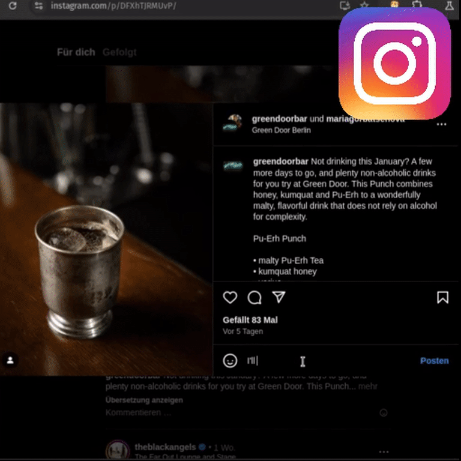Click Kommentieren field in background feed
The image size is (461, 461).
pos(138,412)
